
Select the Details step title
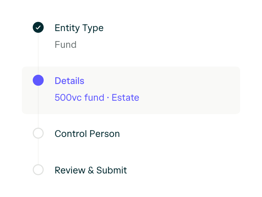coord(69,81)
